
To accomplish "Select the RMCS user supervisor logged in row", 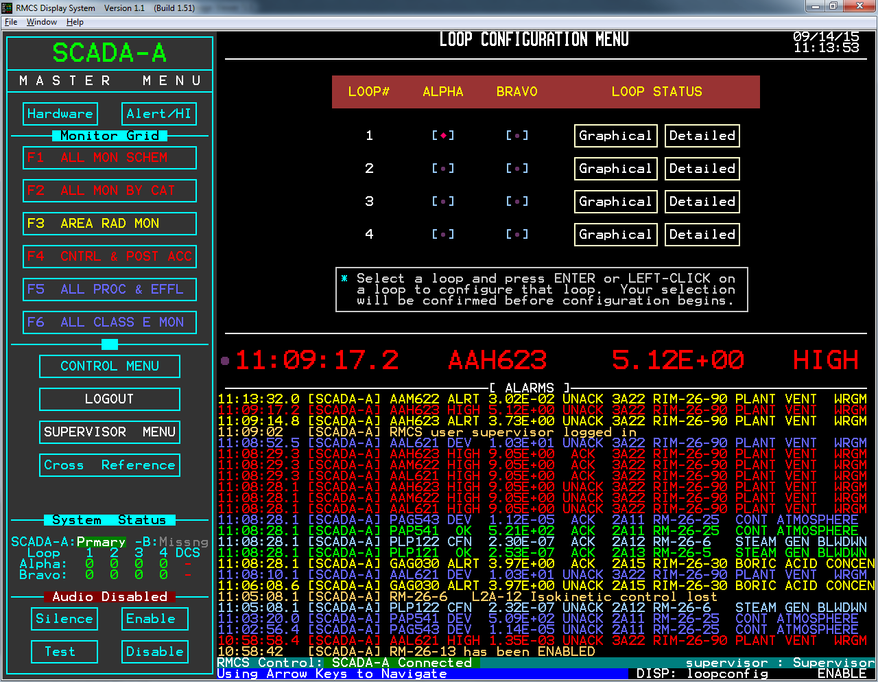I will (427, 432).
